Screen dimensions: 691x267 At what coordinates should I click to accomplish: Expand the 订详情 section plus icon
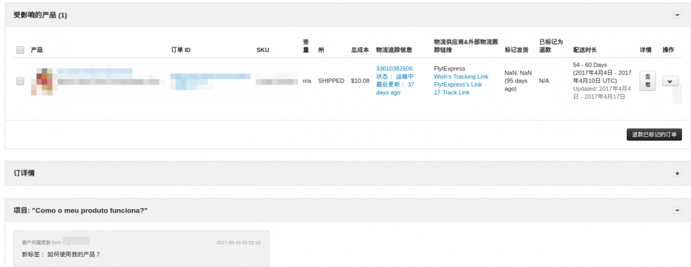(x=677, y=173)
